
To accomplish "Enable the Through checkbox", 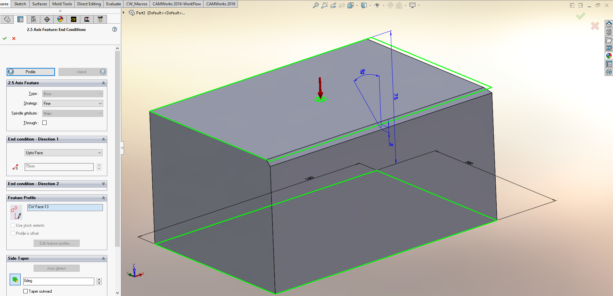I will pos(45,123).
